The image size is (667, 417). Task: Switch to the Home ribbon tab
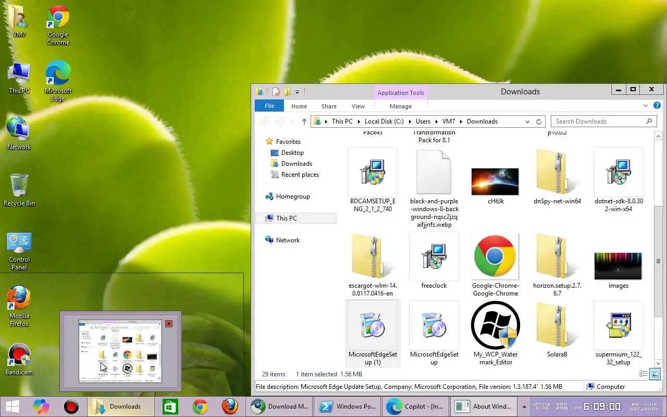click(299, 106)
